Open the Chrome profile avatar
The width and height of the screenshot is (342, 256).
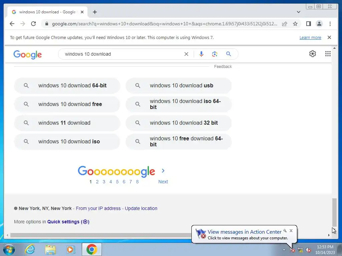click(x=319, y=24)
